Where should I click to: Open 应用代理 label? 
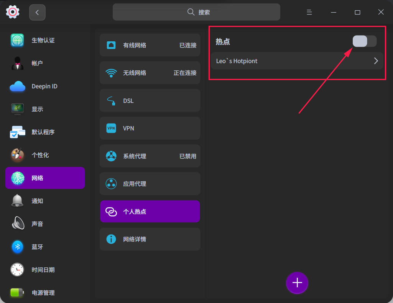pos(135,184)
